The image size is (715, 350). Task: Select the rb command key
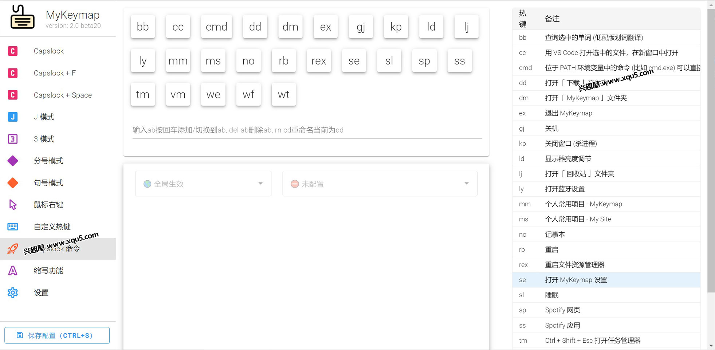point(284,60)
